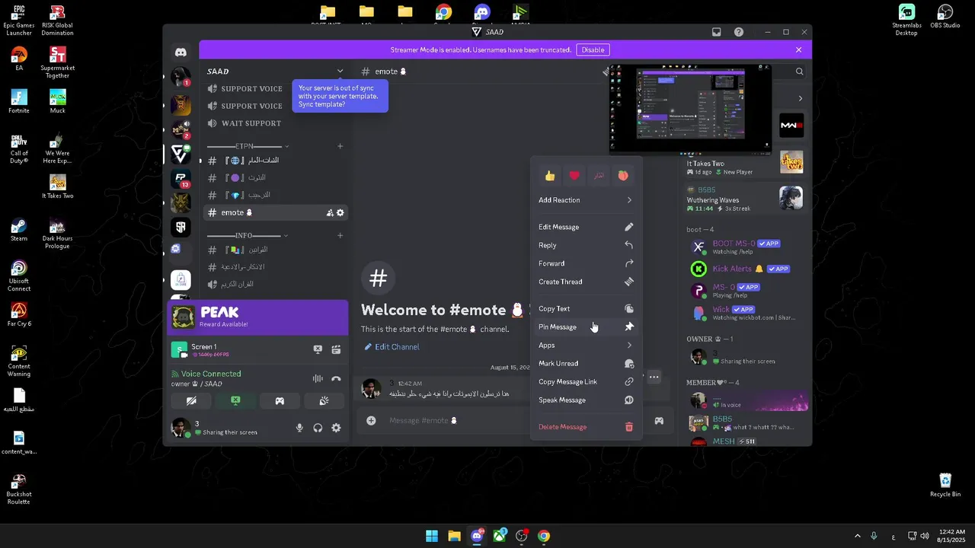Click Delete Message in red
Screen dimensions: 975x548
586,427
